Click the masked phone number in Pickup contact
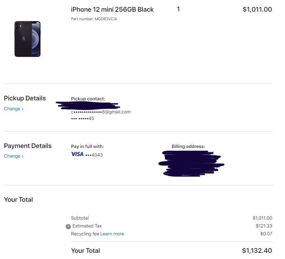 [81, 119]
